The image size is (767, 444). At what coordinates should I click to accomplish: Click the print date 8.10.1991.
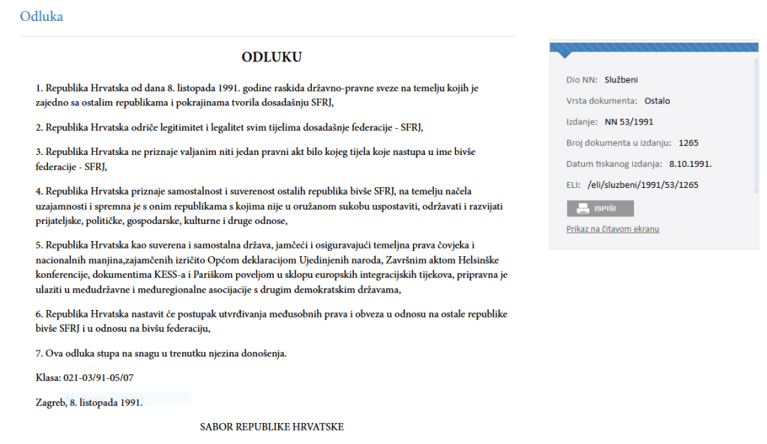coord(689,163)
